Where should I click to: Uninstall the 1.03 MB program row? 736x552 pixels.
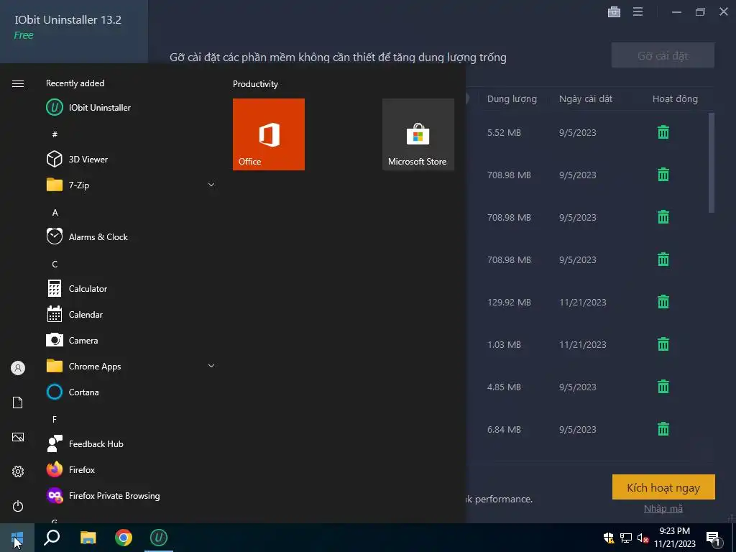(x=663, y=344)
